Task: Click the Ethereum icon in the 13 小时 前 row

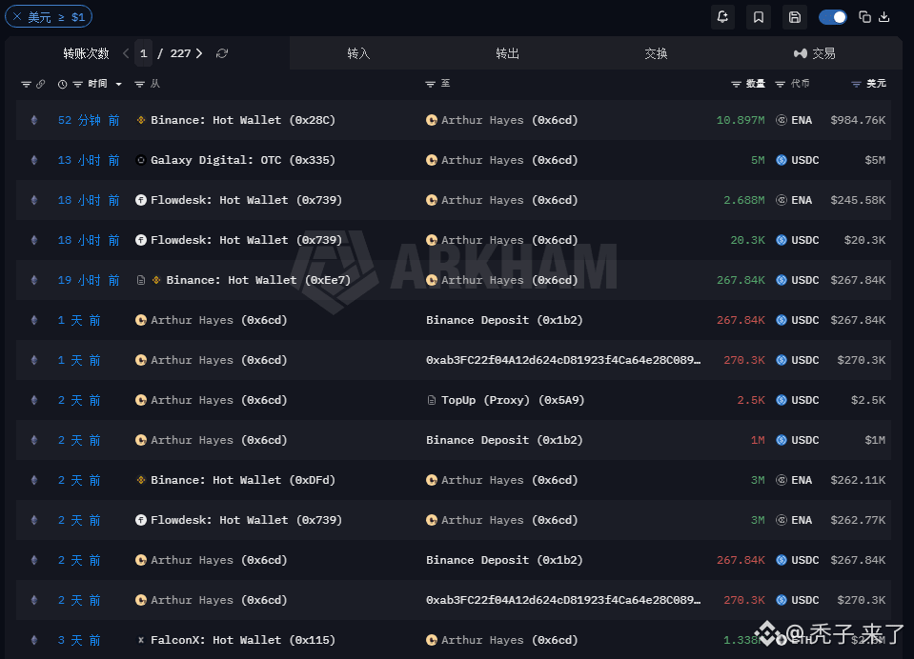Action: click(x=34, y=160)
